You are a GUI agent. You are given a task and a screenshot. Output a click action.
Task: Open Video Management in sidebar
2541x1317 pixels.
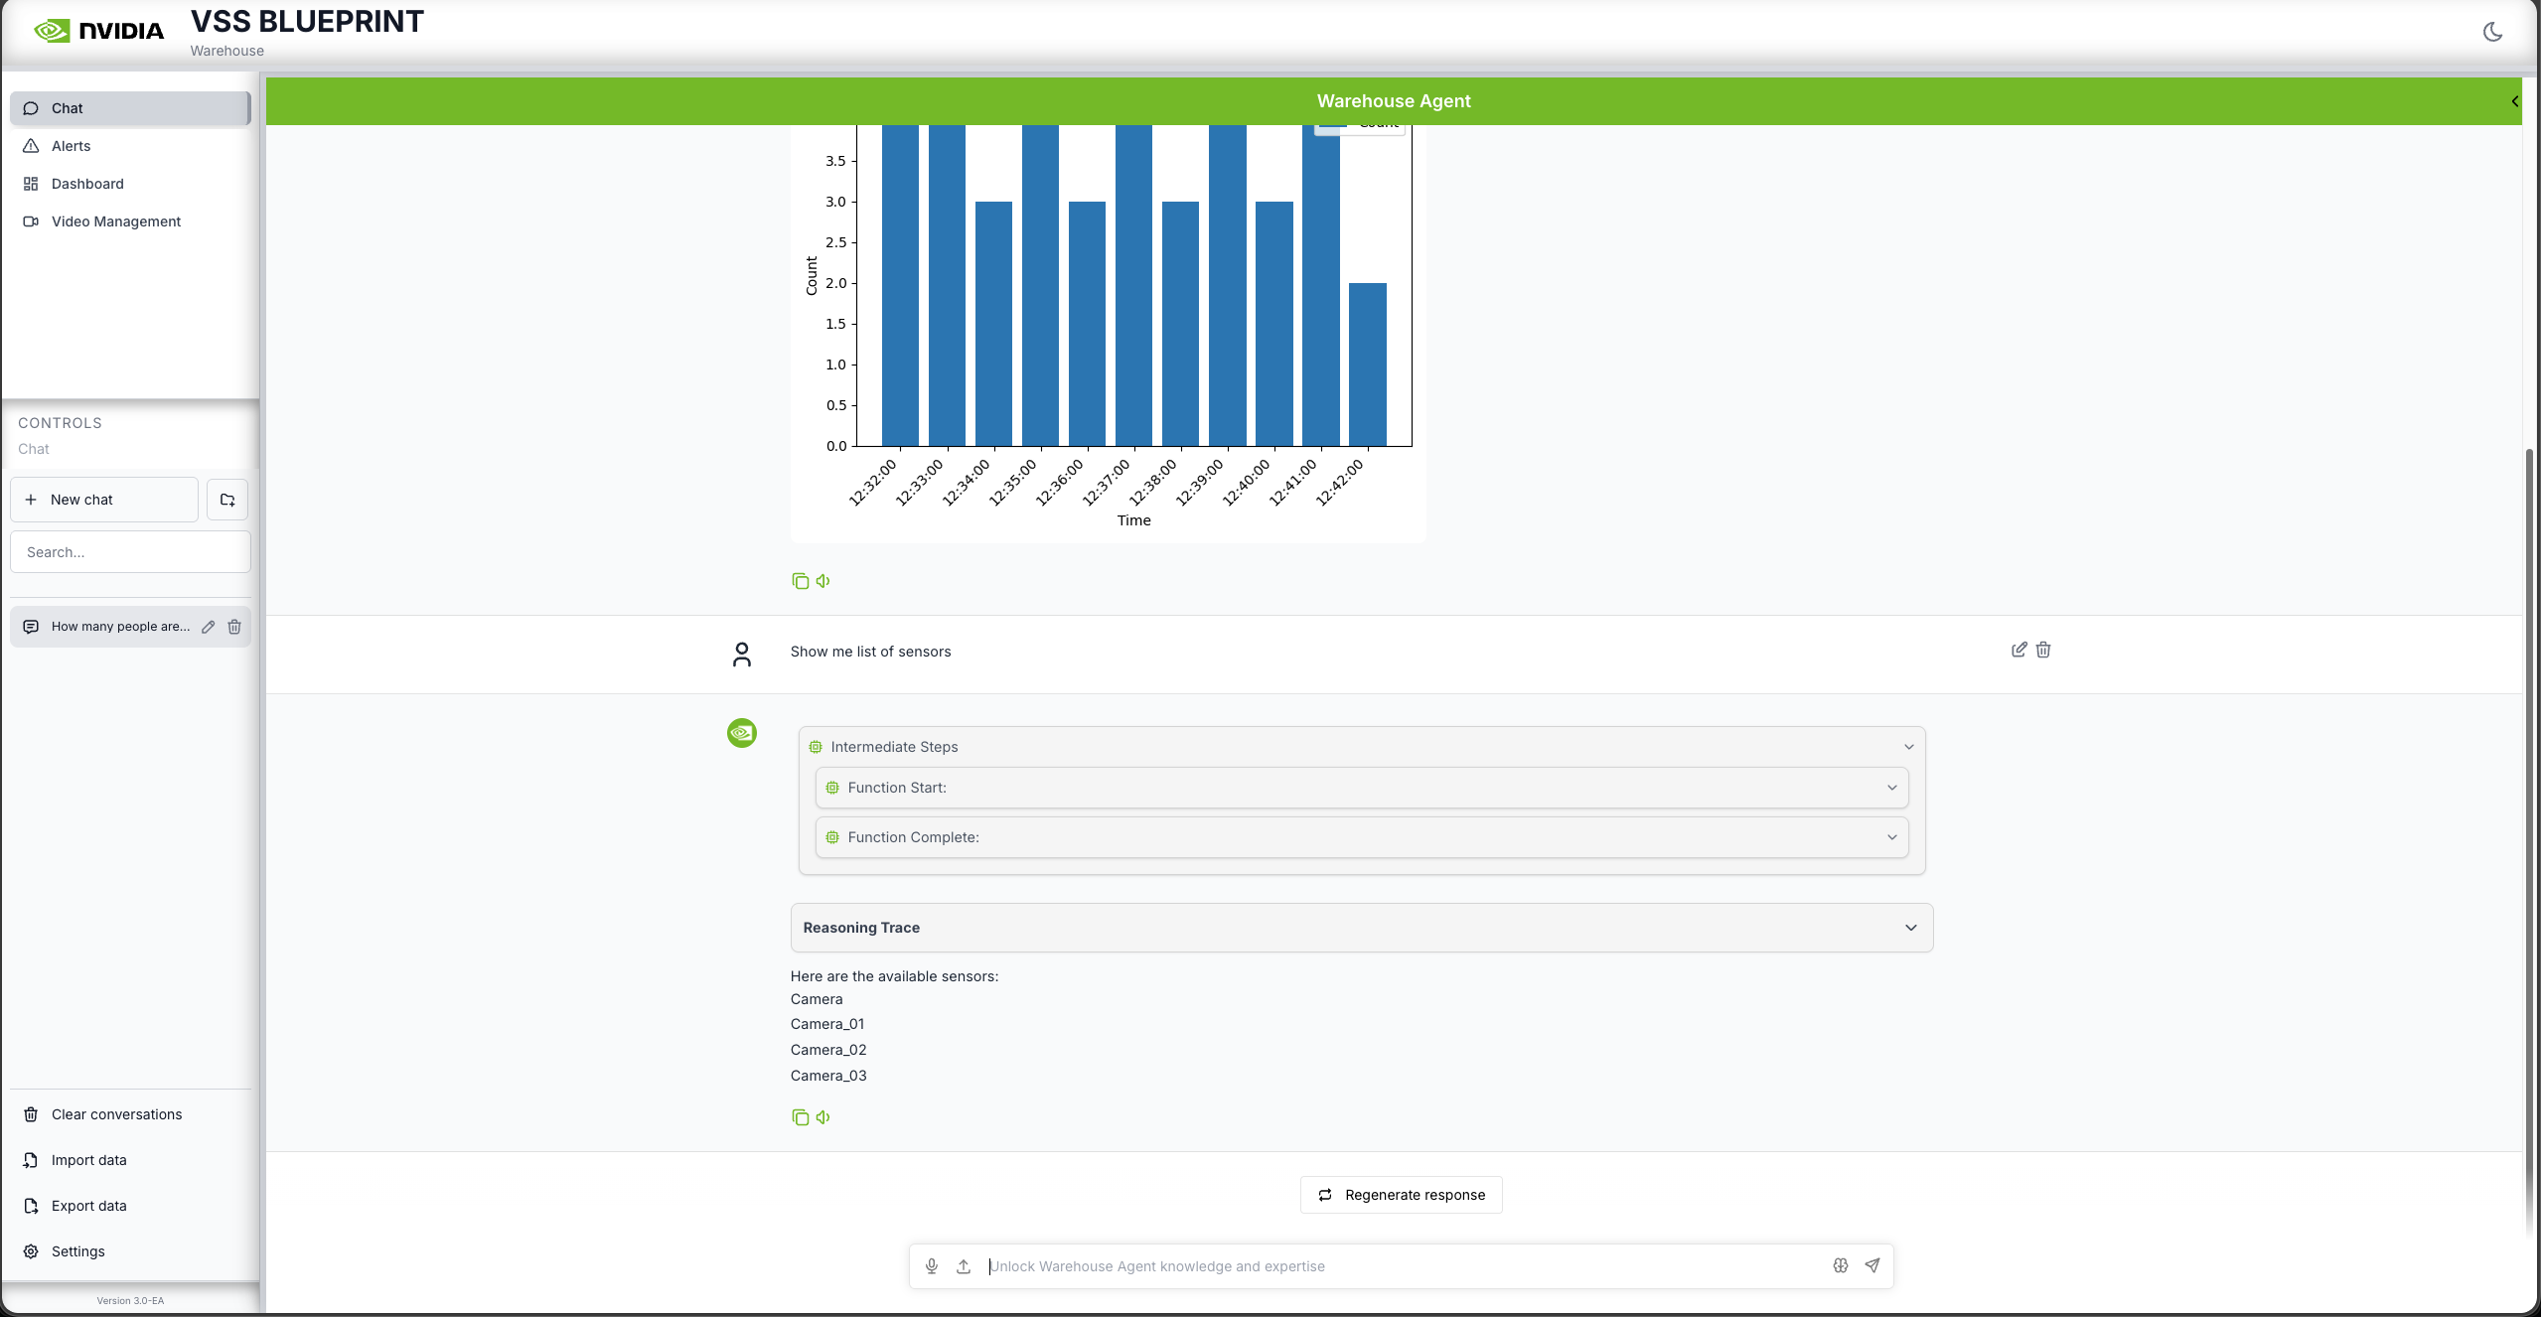(115, 221)
